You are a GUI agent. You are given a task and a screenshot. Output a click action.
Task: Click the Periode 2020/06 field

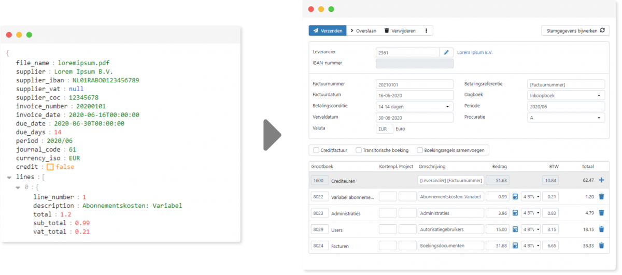tap(566, 106)
